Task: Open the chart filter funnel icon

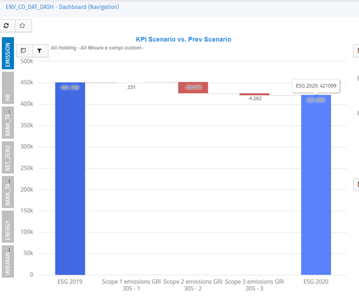Action: tap(40, 51)
